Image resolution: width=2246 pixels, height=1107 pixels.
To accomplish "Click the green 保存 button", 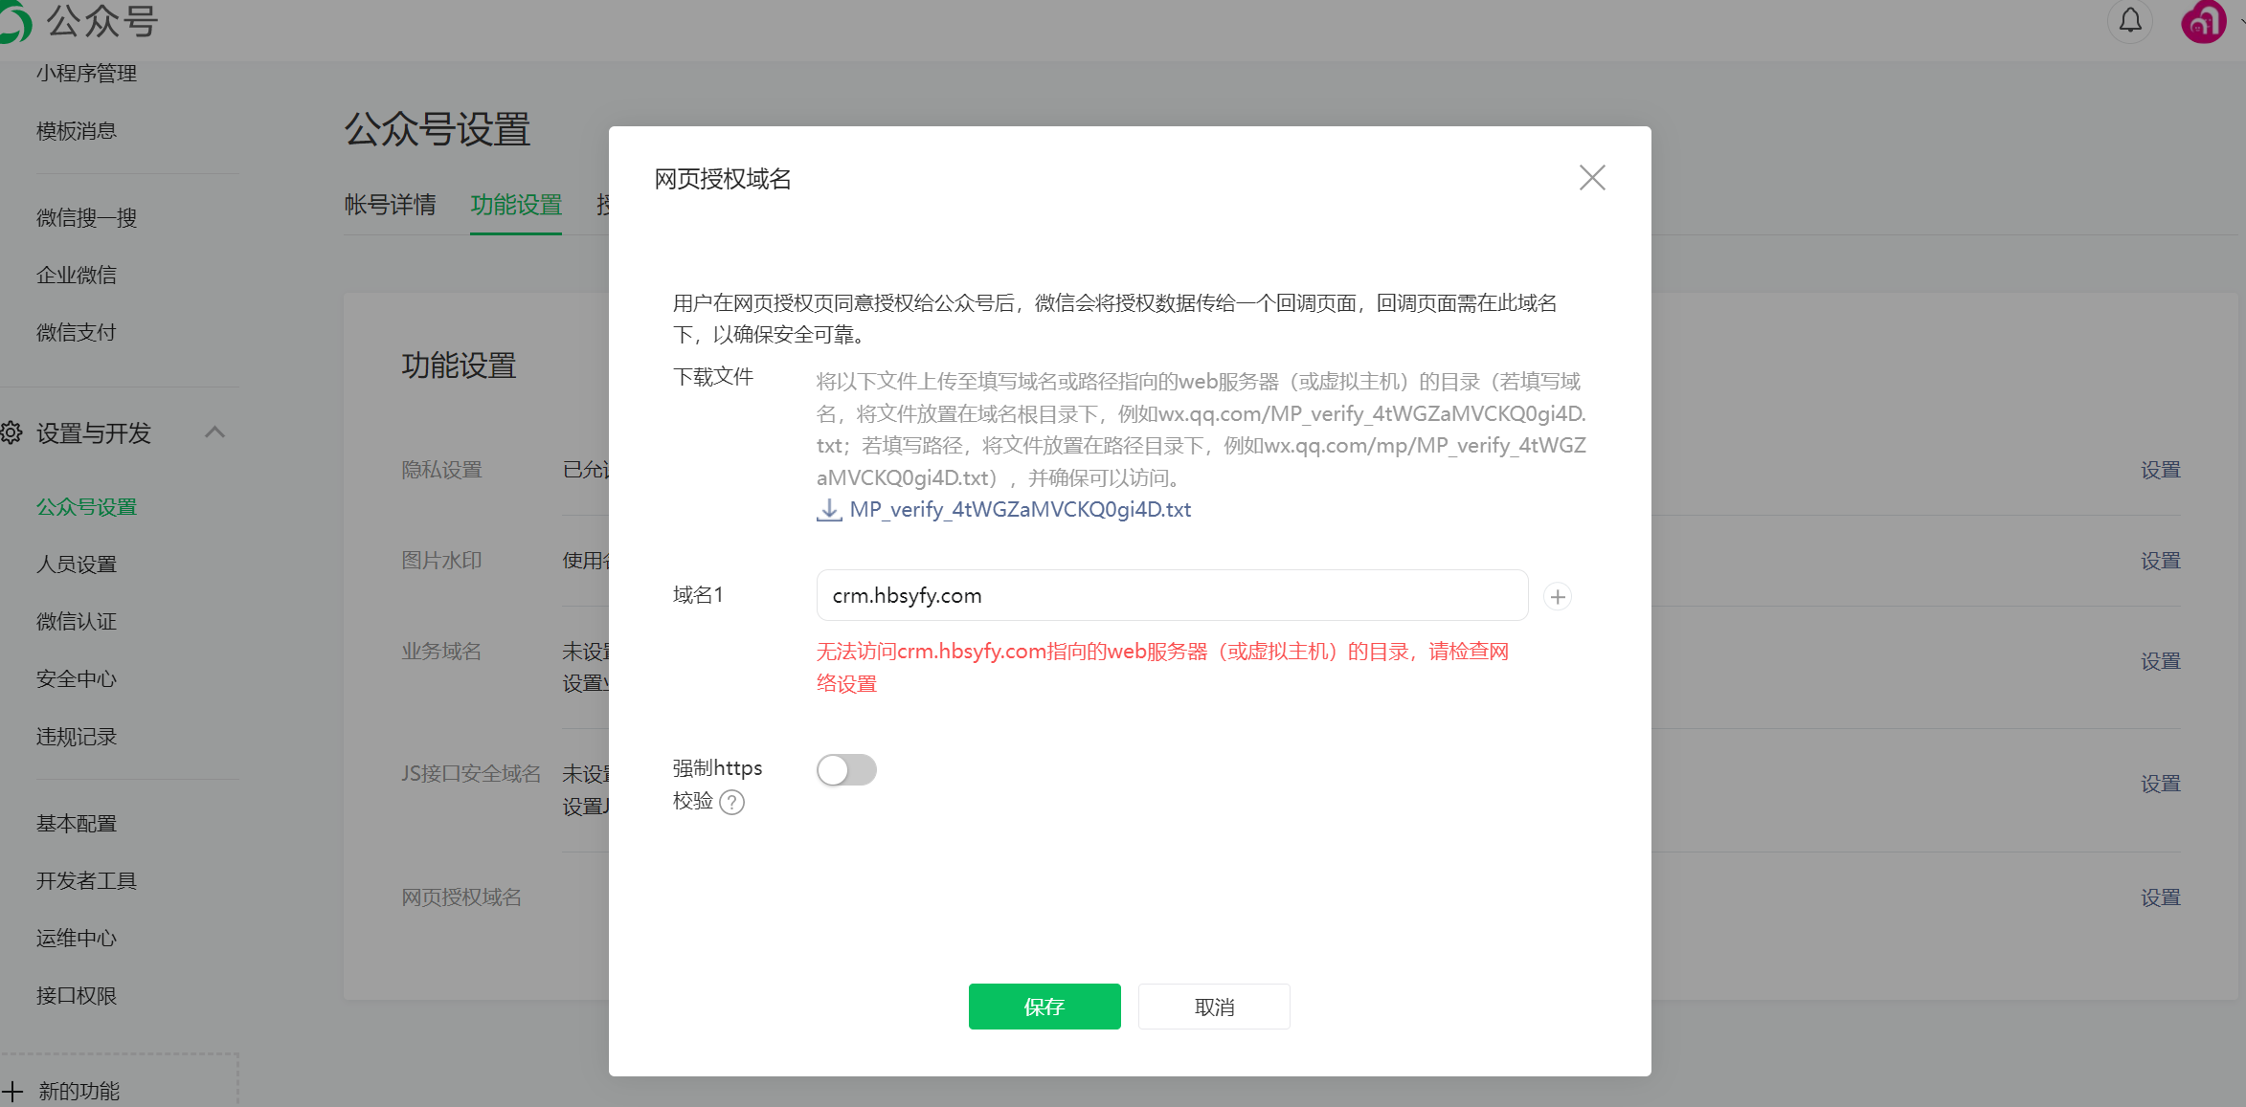I will [1044, 1007].
